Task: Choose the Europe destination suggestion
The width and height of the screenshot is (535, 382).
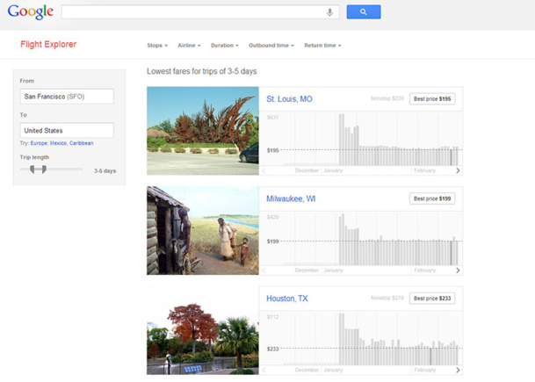Action: [x=39, y=142]
